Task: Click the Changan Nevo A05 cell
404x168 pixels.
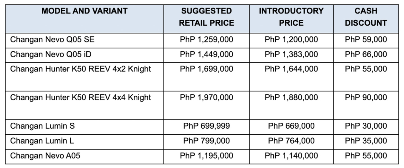Action: (x=45, y=155)
